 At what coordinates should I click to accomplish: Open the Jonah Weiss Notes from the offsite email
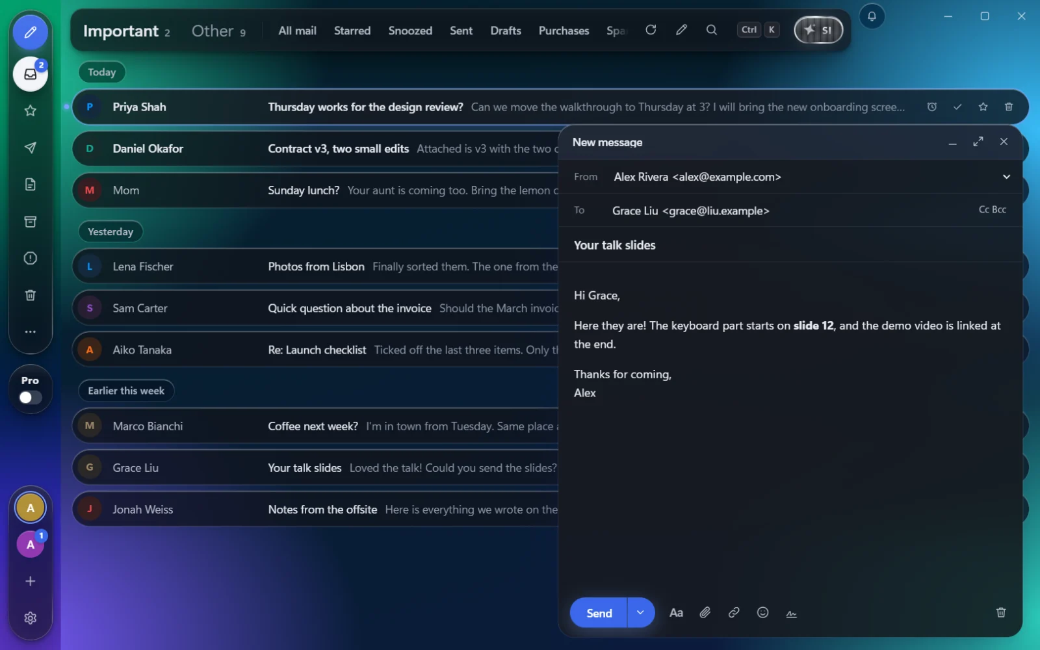(x=315, y=510)
